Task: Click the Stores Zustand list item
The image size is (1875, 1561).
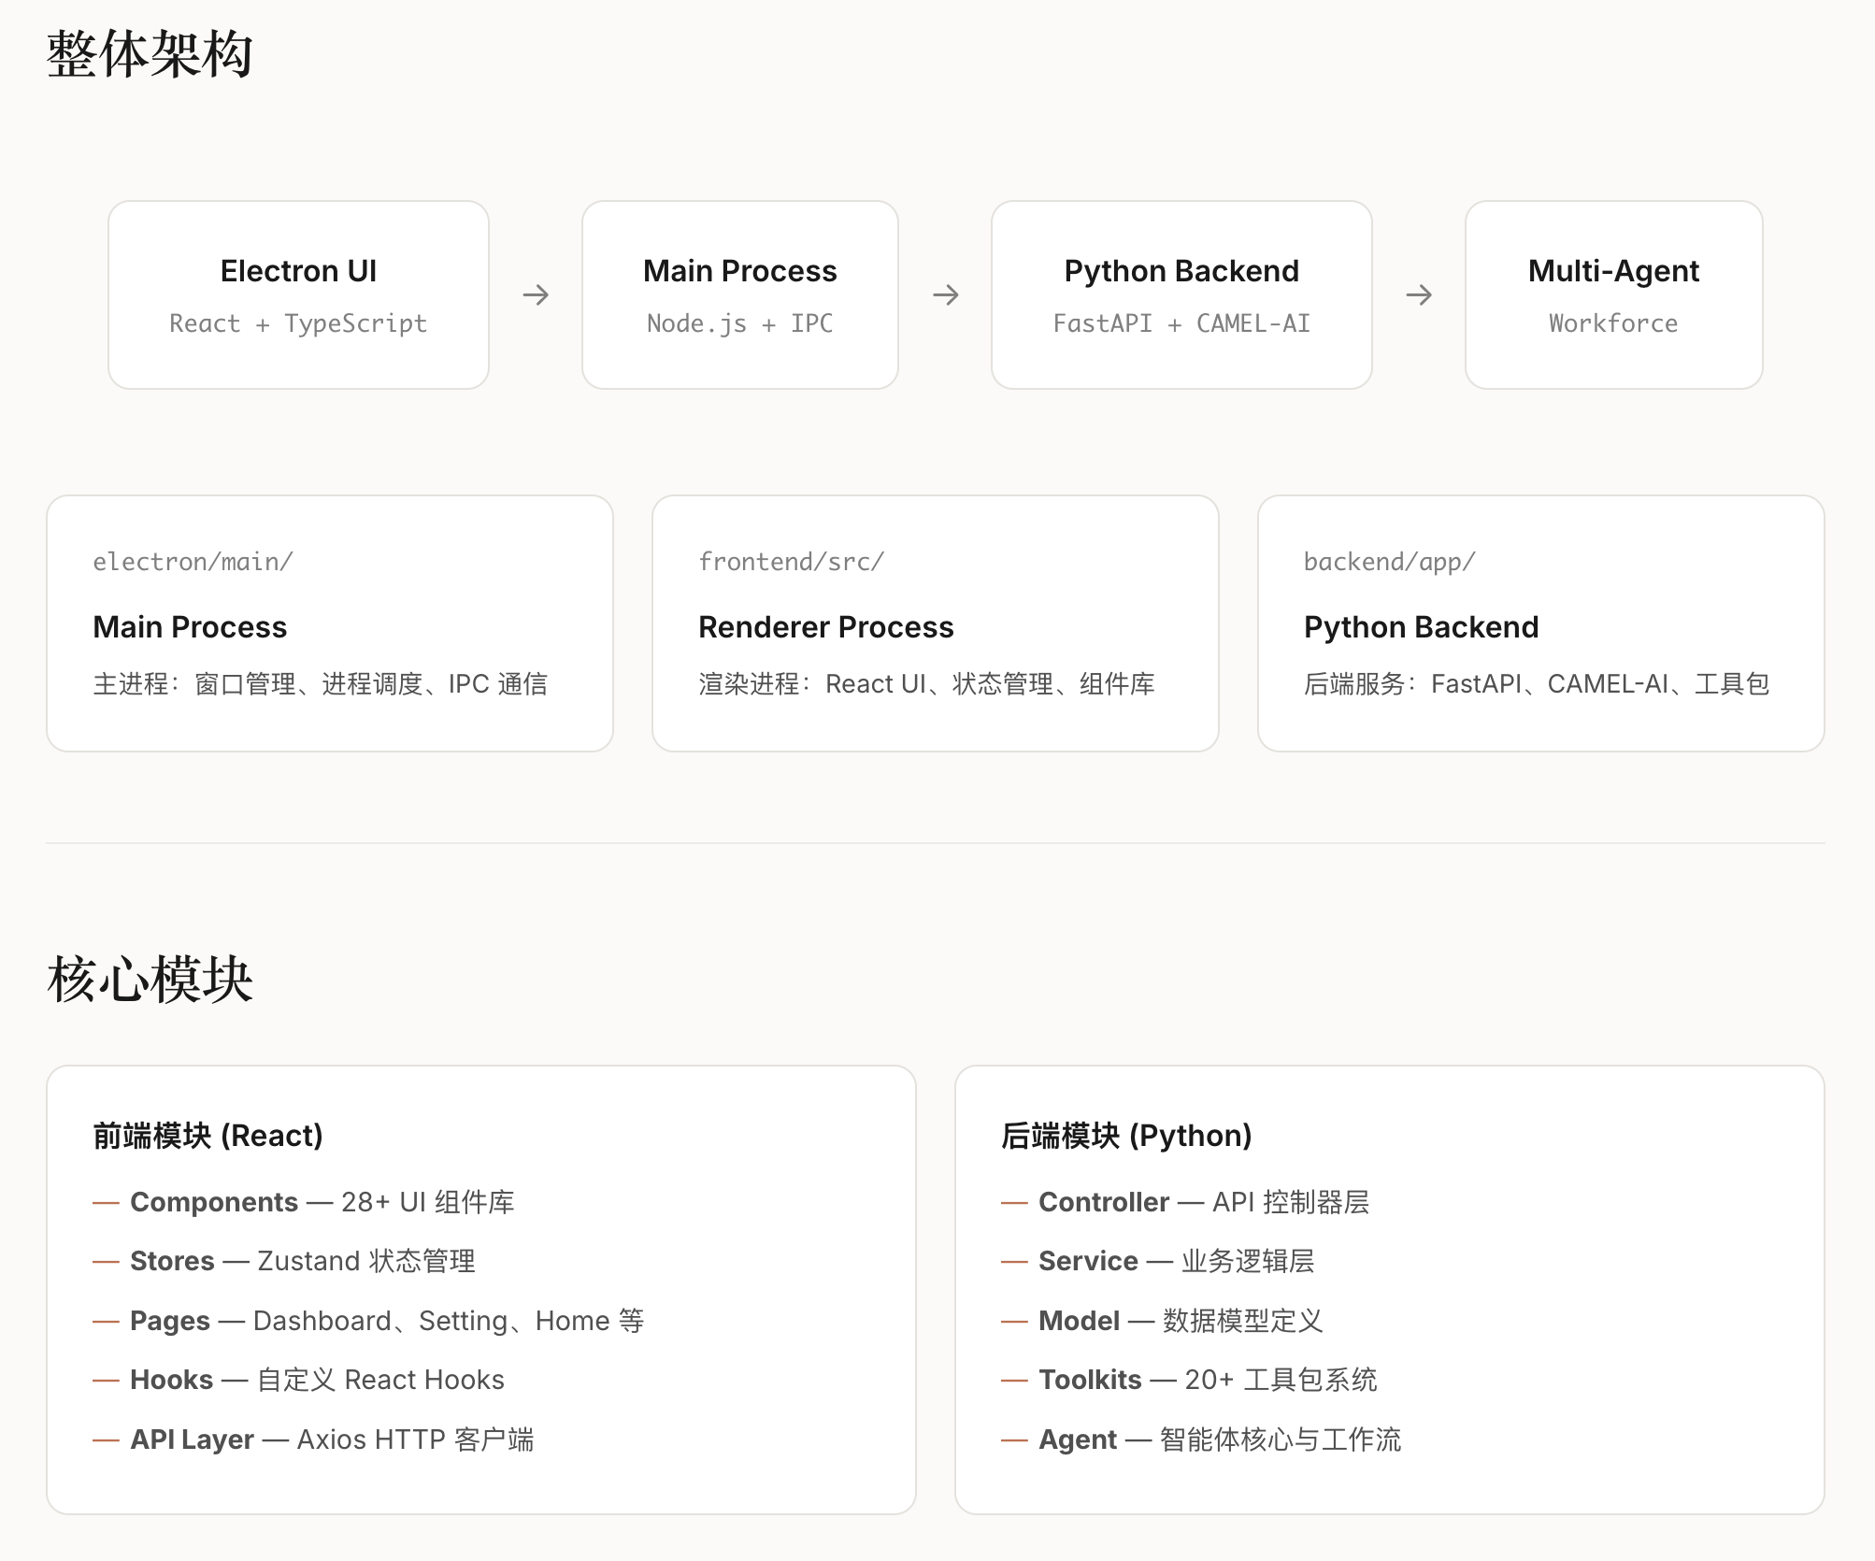Action: (x=302, y=1261)
